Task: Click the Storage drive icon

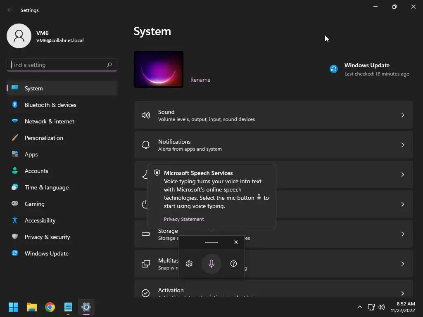Action: pos(146,234)
